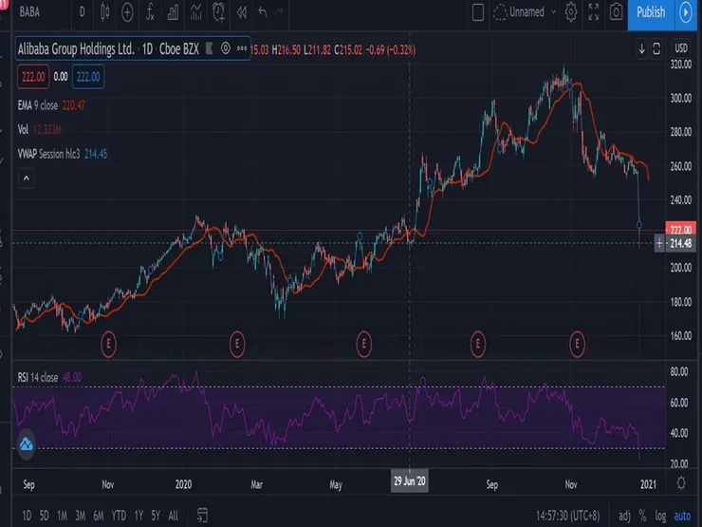Image resolution: width=702 pixels, height=527 pixels.
Task: Open the indicator templates icon
Action: [195, 12]
